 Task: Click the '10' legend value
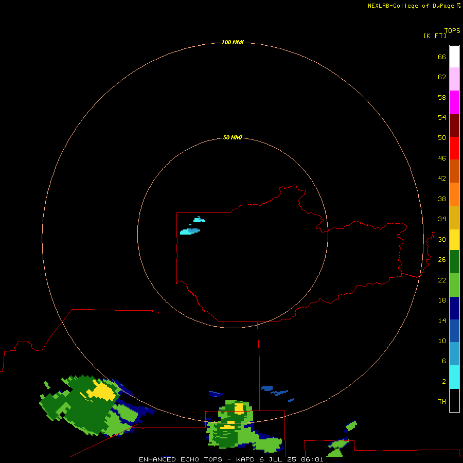click(x=442, y=341)
